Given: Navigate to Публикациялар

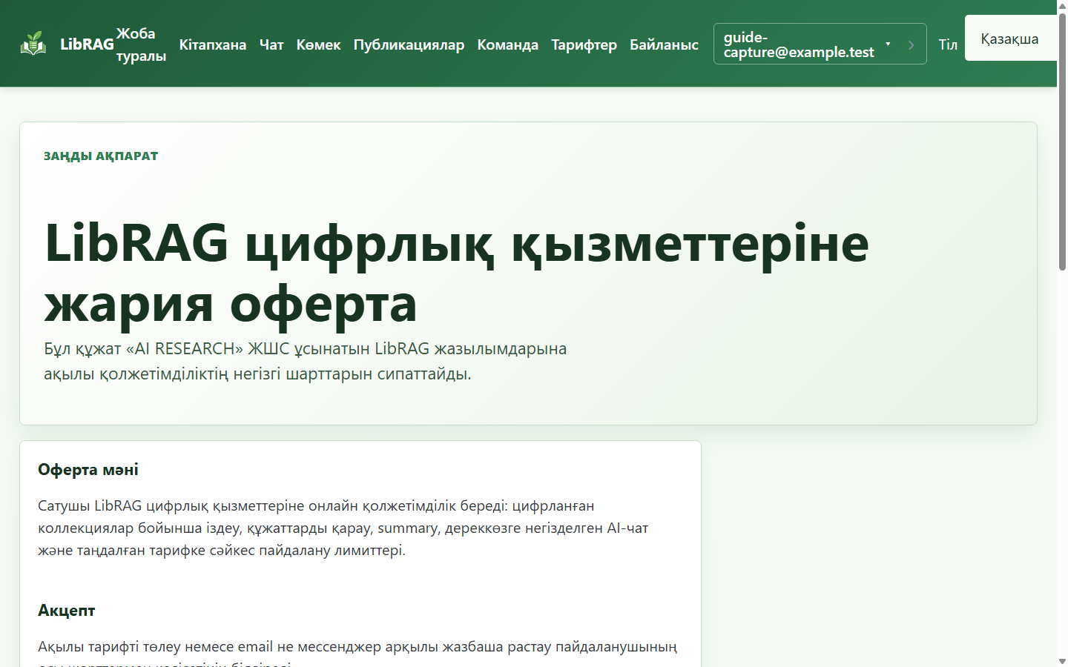Looking at the screenshot, I should (409, 44).
